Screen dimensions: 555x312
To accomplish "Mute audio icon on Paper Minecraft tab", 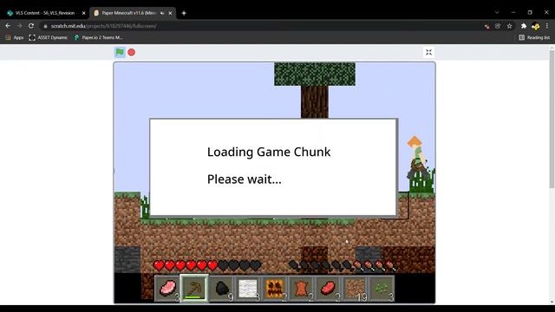I will (x=162, y=13).
